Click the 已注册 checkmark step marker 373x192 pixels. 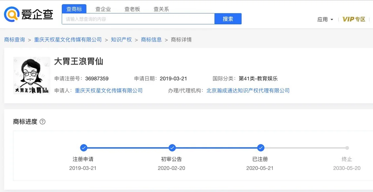tap(261, 148)
